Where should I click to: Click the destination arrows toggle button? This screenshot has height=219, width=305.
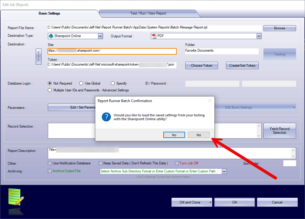(38, 56)
